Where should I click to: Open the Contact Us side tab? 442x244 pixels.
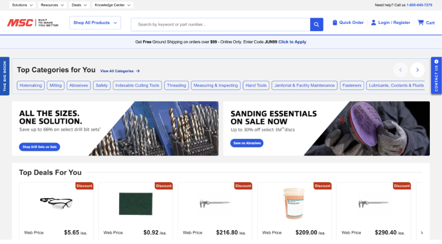click(436, 75)
